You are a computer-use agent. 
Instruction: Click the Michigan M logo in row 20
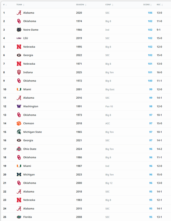19,175
